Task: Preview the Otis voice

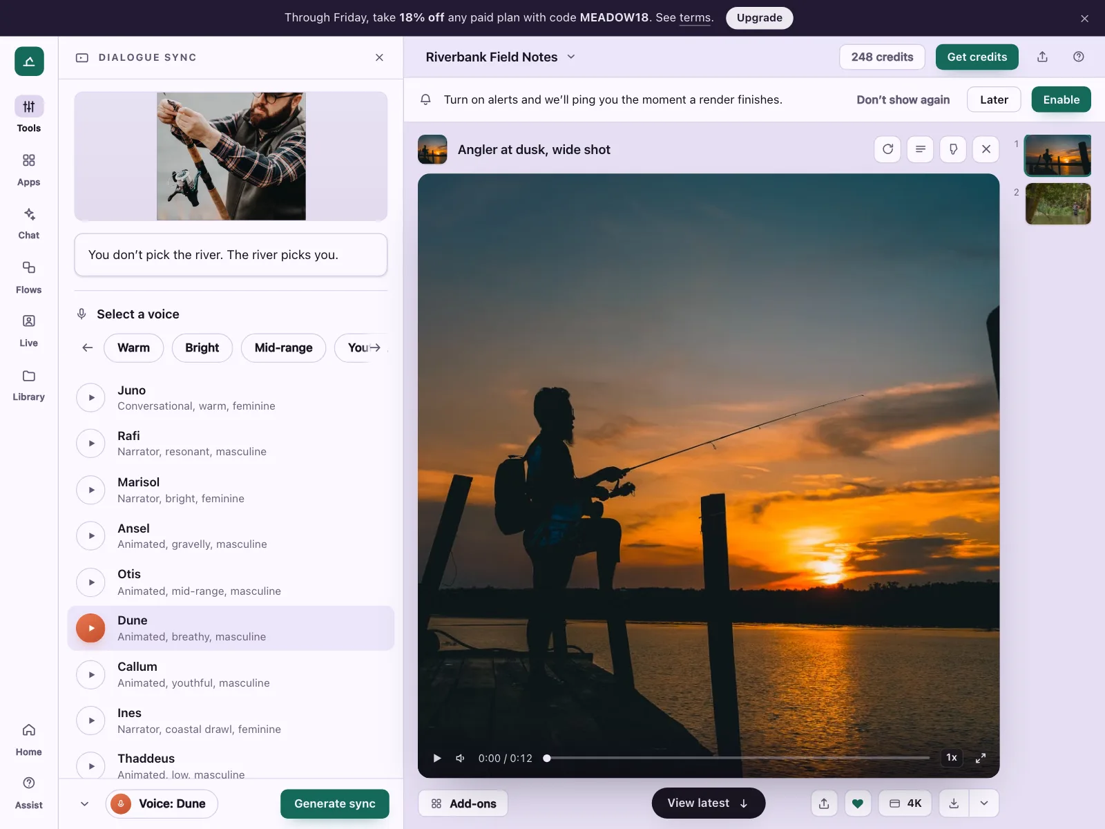Action: [90, 582]
